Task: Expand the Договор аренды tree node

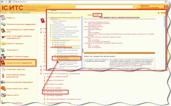Action: [53, 44]
